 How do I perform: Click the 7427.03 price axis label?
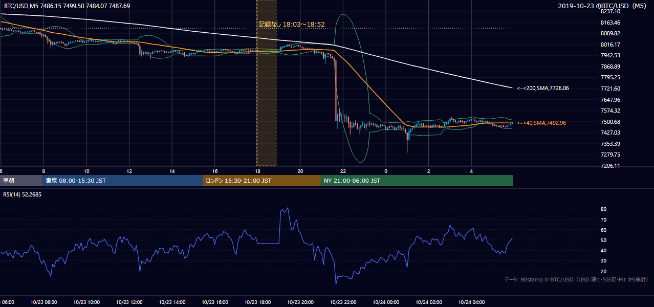pos(610,133)
